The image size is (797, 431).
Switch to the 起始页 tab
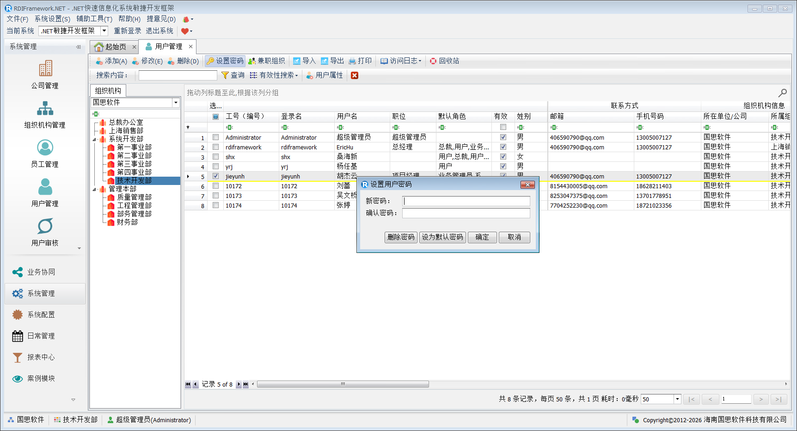pyautogui.click(x=111, y=47)
